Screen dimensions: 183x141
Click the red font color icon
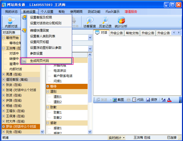pos(169,100)
